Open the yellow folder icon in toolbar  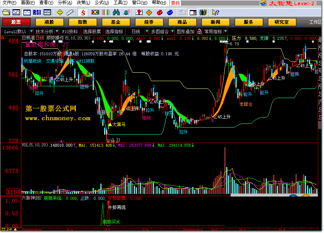pos(6,13)
